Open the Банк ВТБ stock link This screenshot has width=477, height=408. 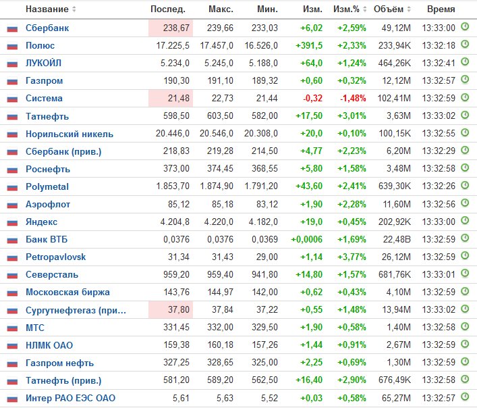[47, 239]
